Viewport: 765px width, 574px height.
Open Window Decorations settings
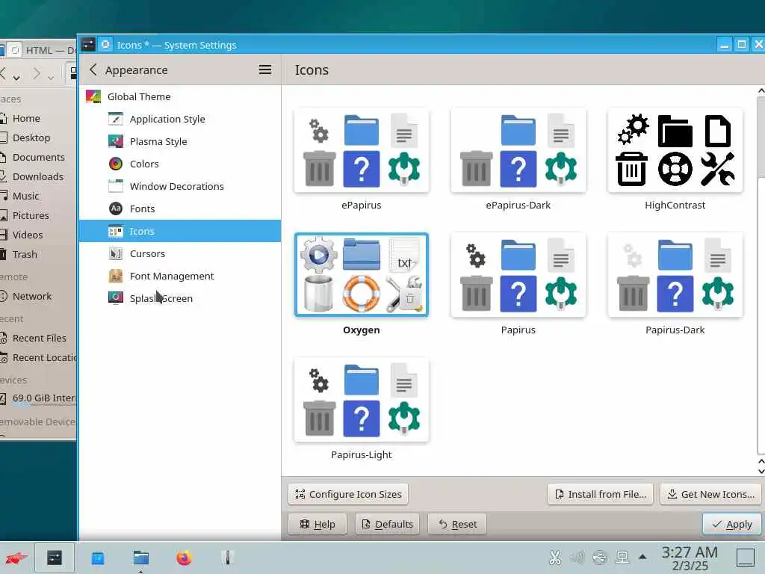(179, 186)
